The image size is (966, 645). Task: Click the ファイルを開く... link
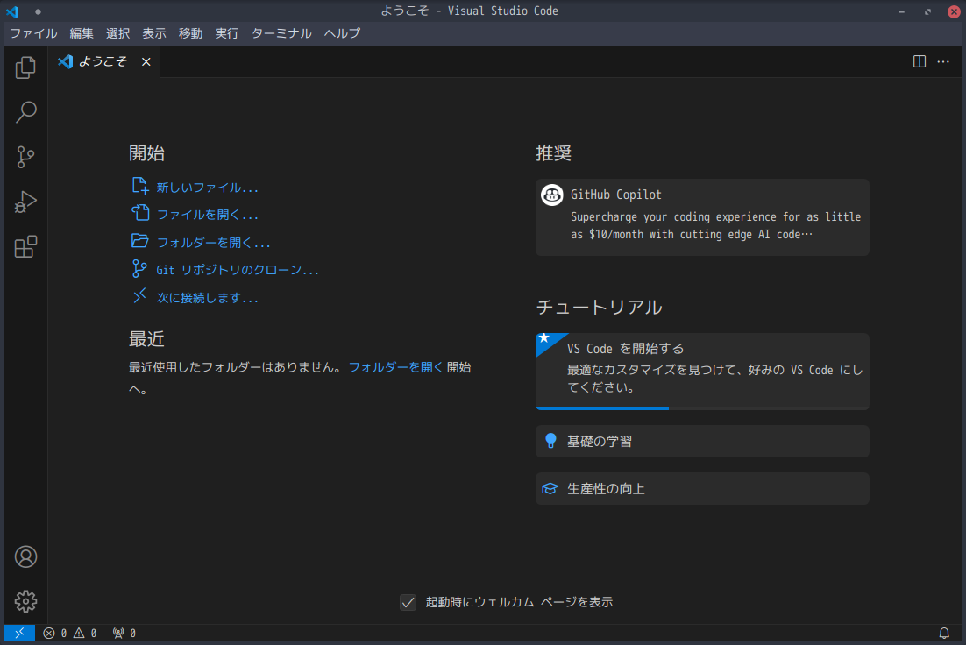[207, 215]
